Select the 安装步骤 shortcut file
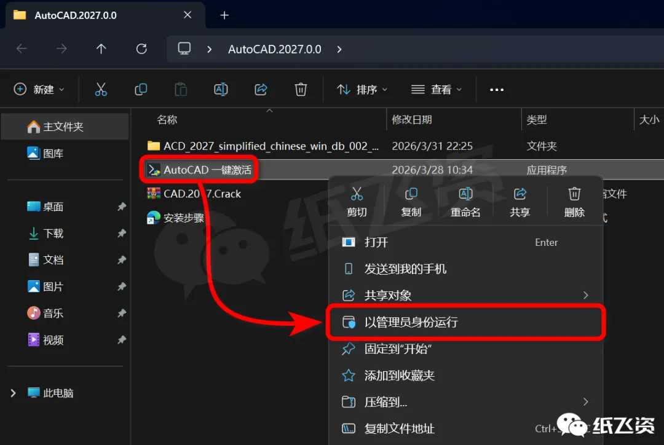 pos(175,218)
